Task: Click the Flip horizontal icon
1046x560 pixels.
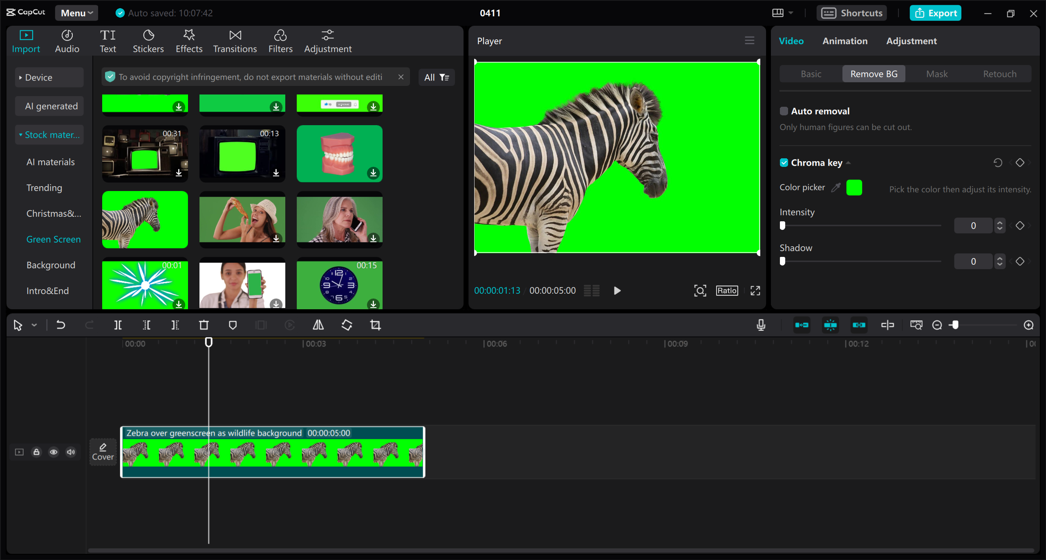Action: pyautogui.click(x=318, y=325)
